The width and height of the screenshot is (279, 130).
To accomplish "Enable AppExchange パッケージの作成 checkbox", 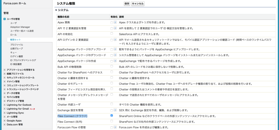I will coord(111,61).
